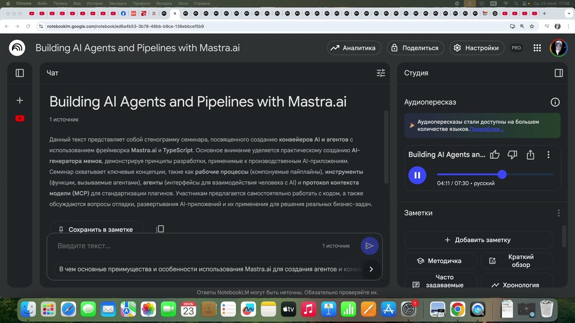Show next suggested question chevron

(x=371, y=269)
